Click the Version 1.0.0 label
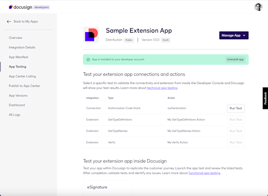Image resolution: width=268 pixels, height=196 pixels. click(x=151, y=40)
